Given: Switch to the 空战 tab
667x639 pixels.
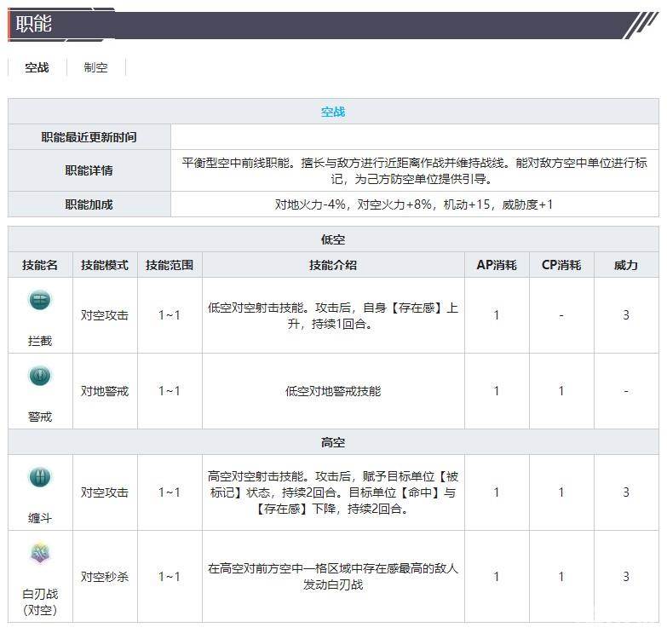Looking at the screenshot, I should [37, 67].
